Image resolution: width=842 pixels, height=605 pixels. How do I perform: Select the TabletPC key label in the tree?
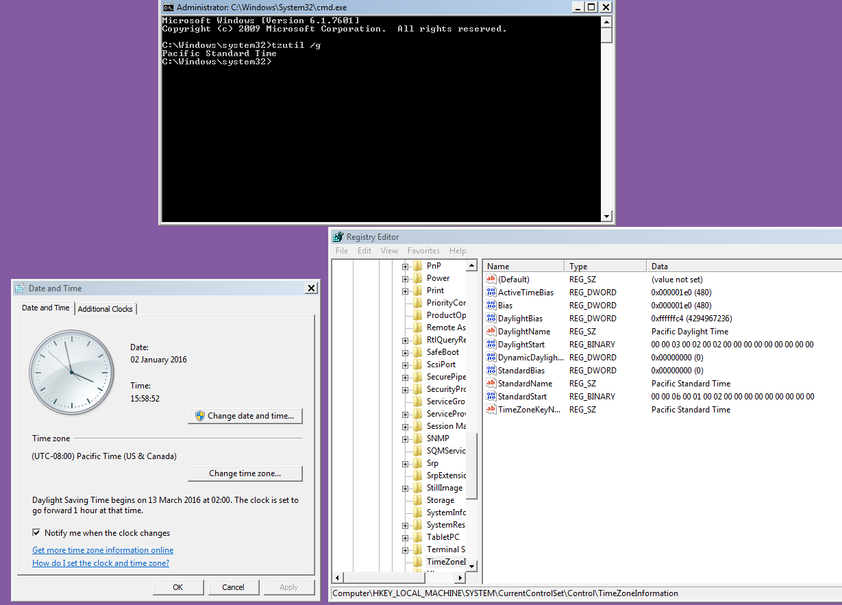tap(443, 537)
